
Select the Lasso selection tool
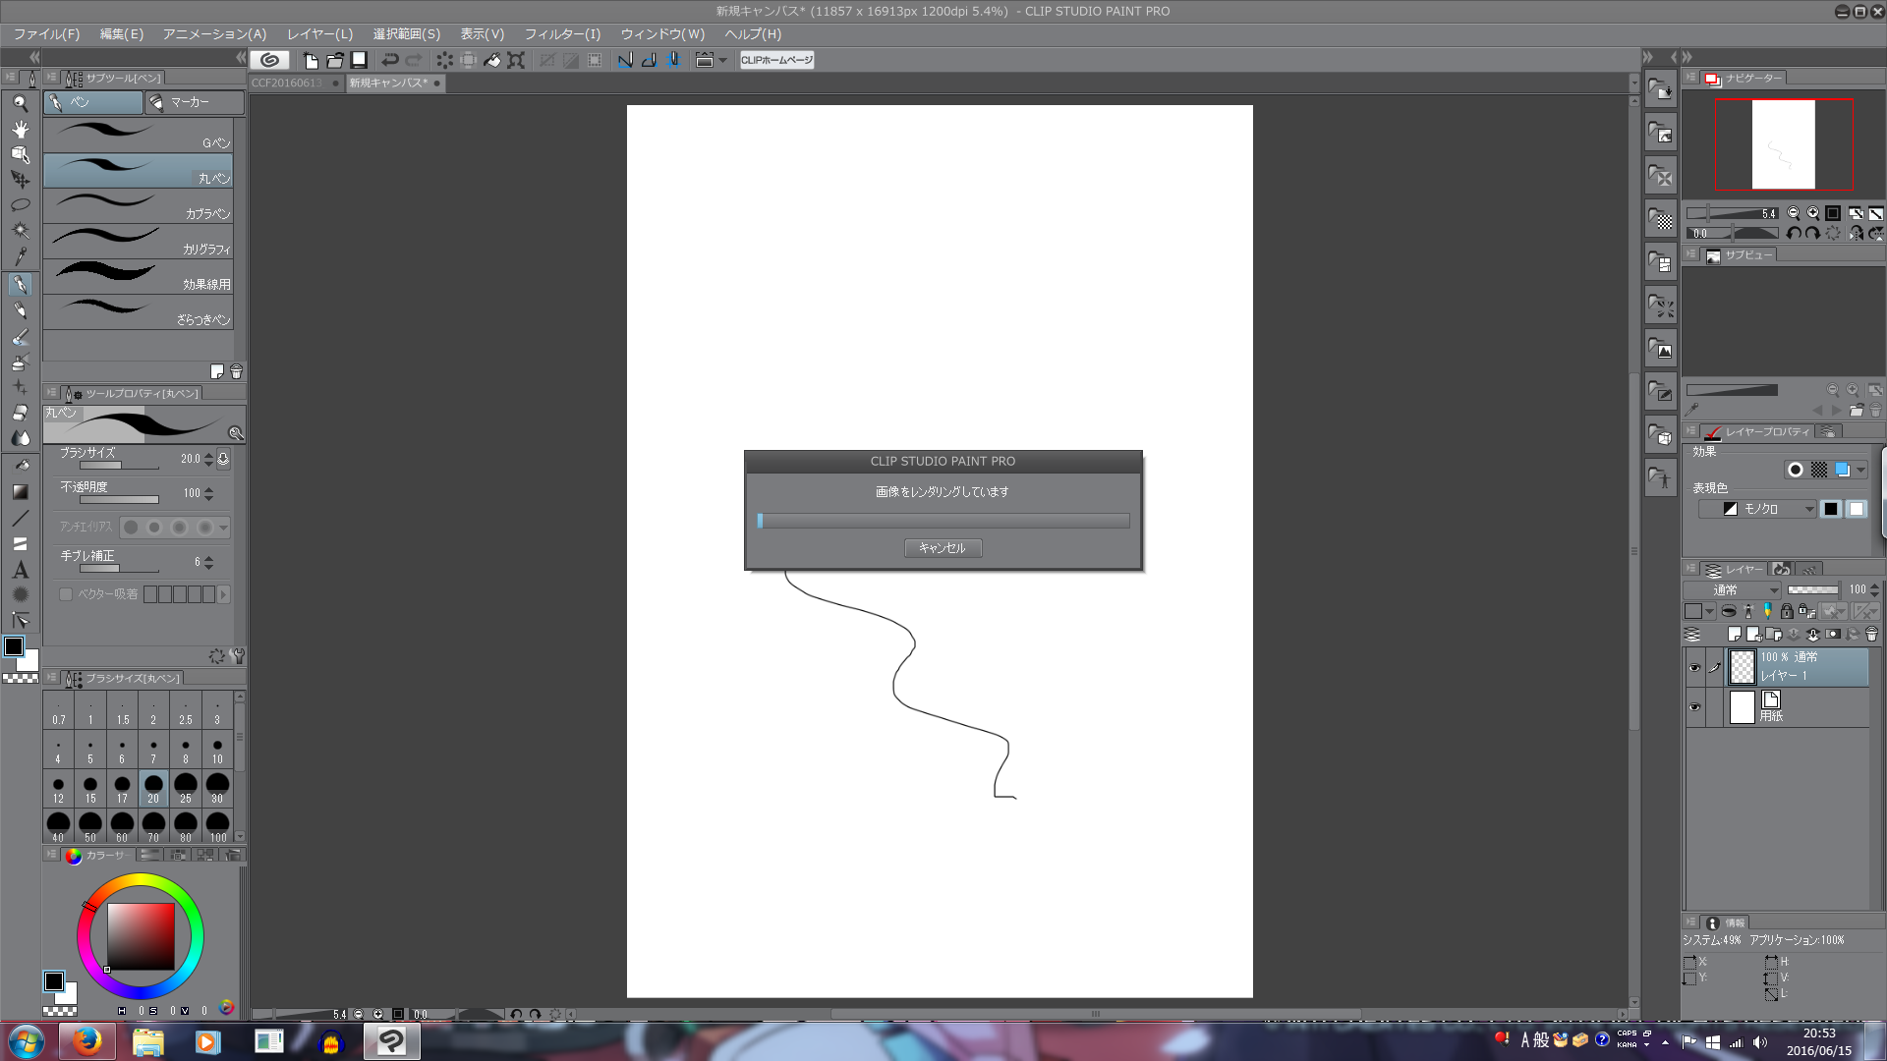click(x=20, y=205)
